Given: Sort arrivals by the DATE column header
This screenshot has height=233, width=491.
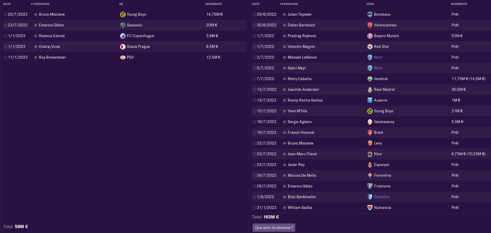Looking at the screenshot, I should point(7,4).
